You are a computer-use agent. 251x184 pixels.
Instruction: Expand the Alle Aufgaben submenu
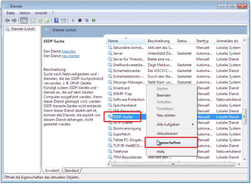pyautogui.click(x=171, y=124)
